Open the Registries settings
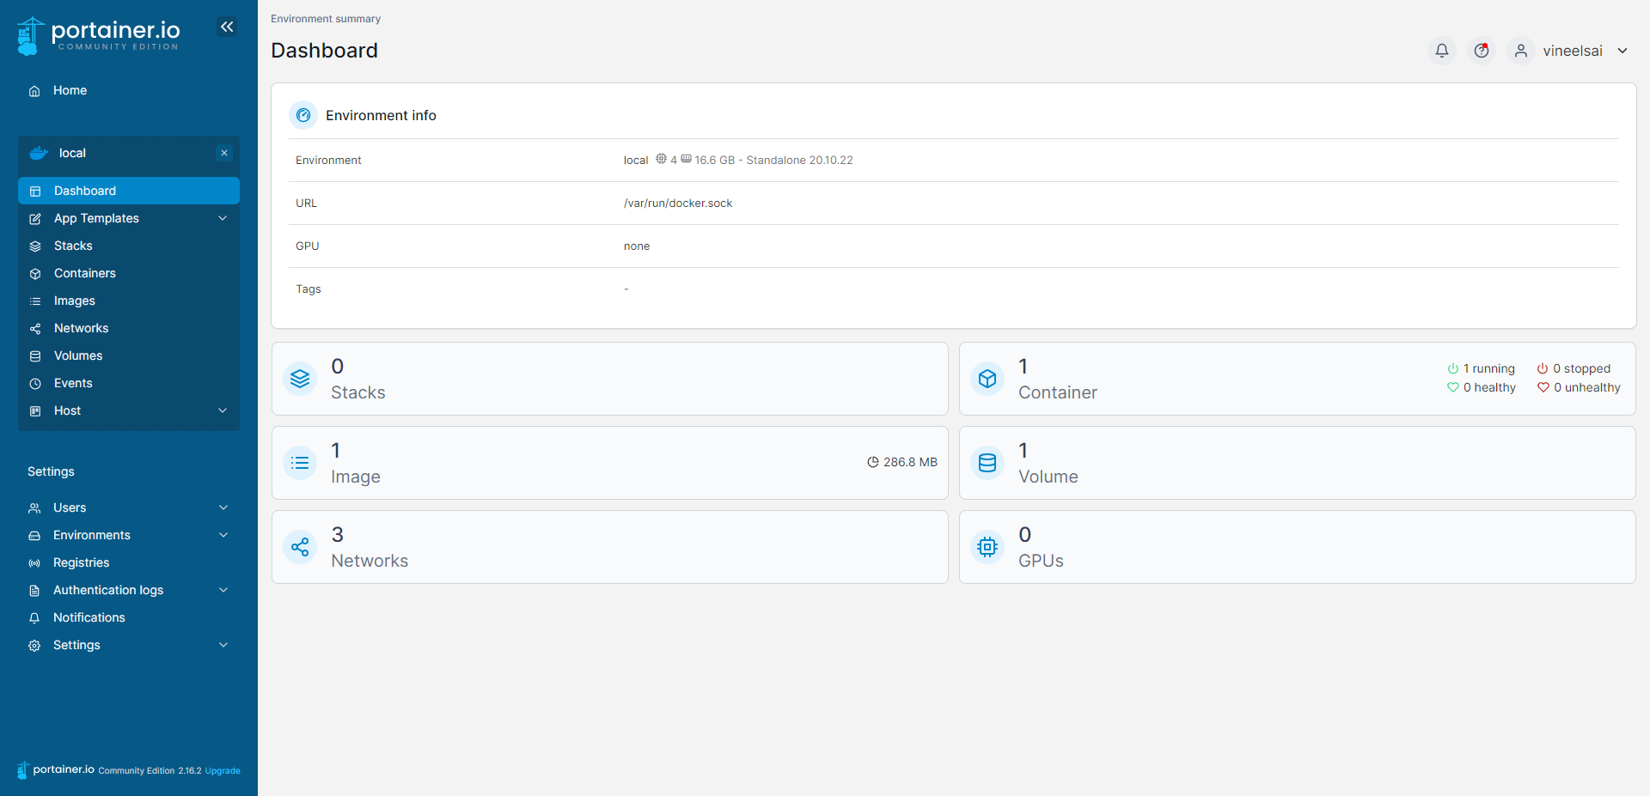Viewport: 1650px width, 796px height. pyautogui.click(x=79, y=562)
